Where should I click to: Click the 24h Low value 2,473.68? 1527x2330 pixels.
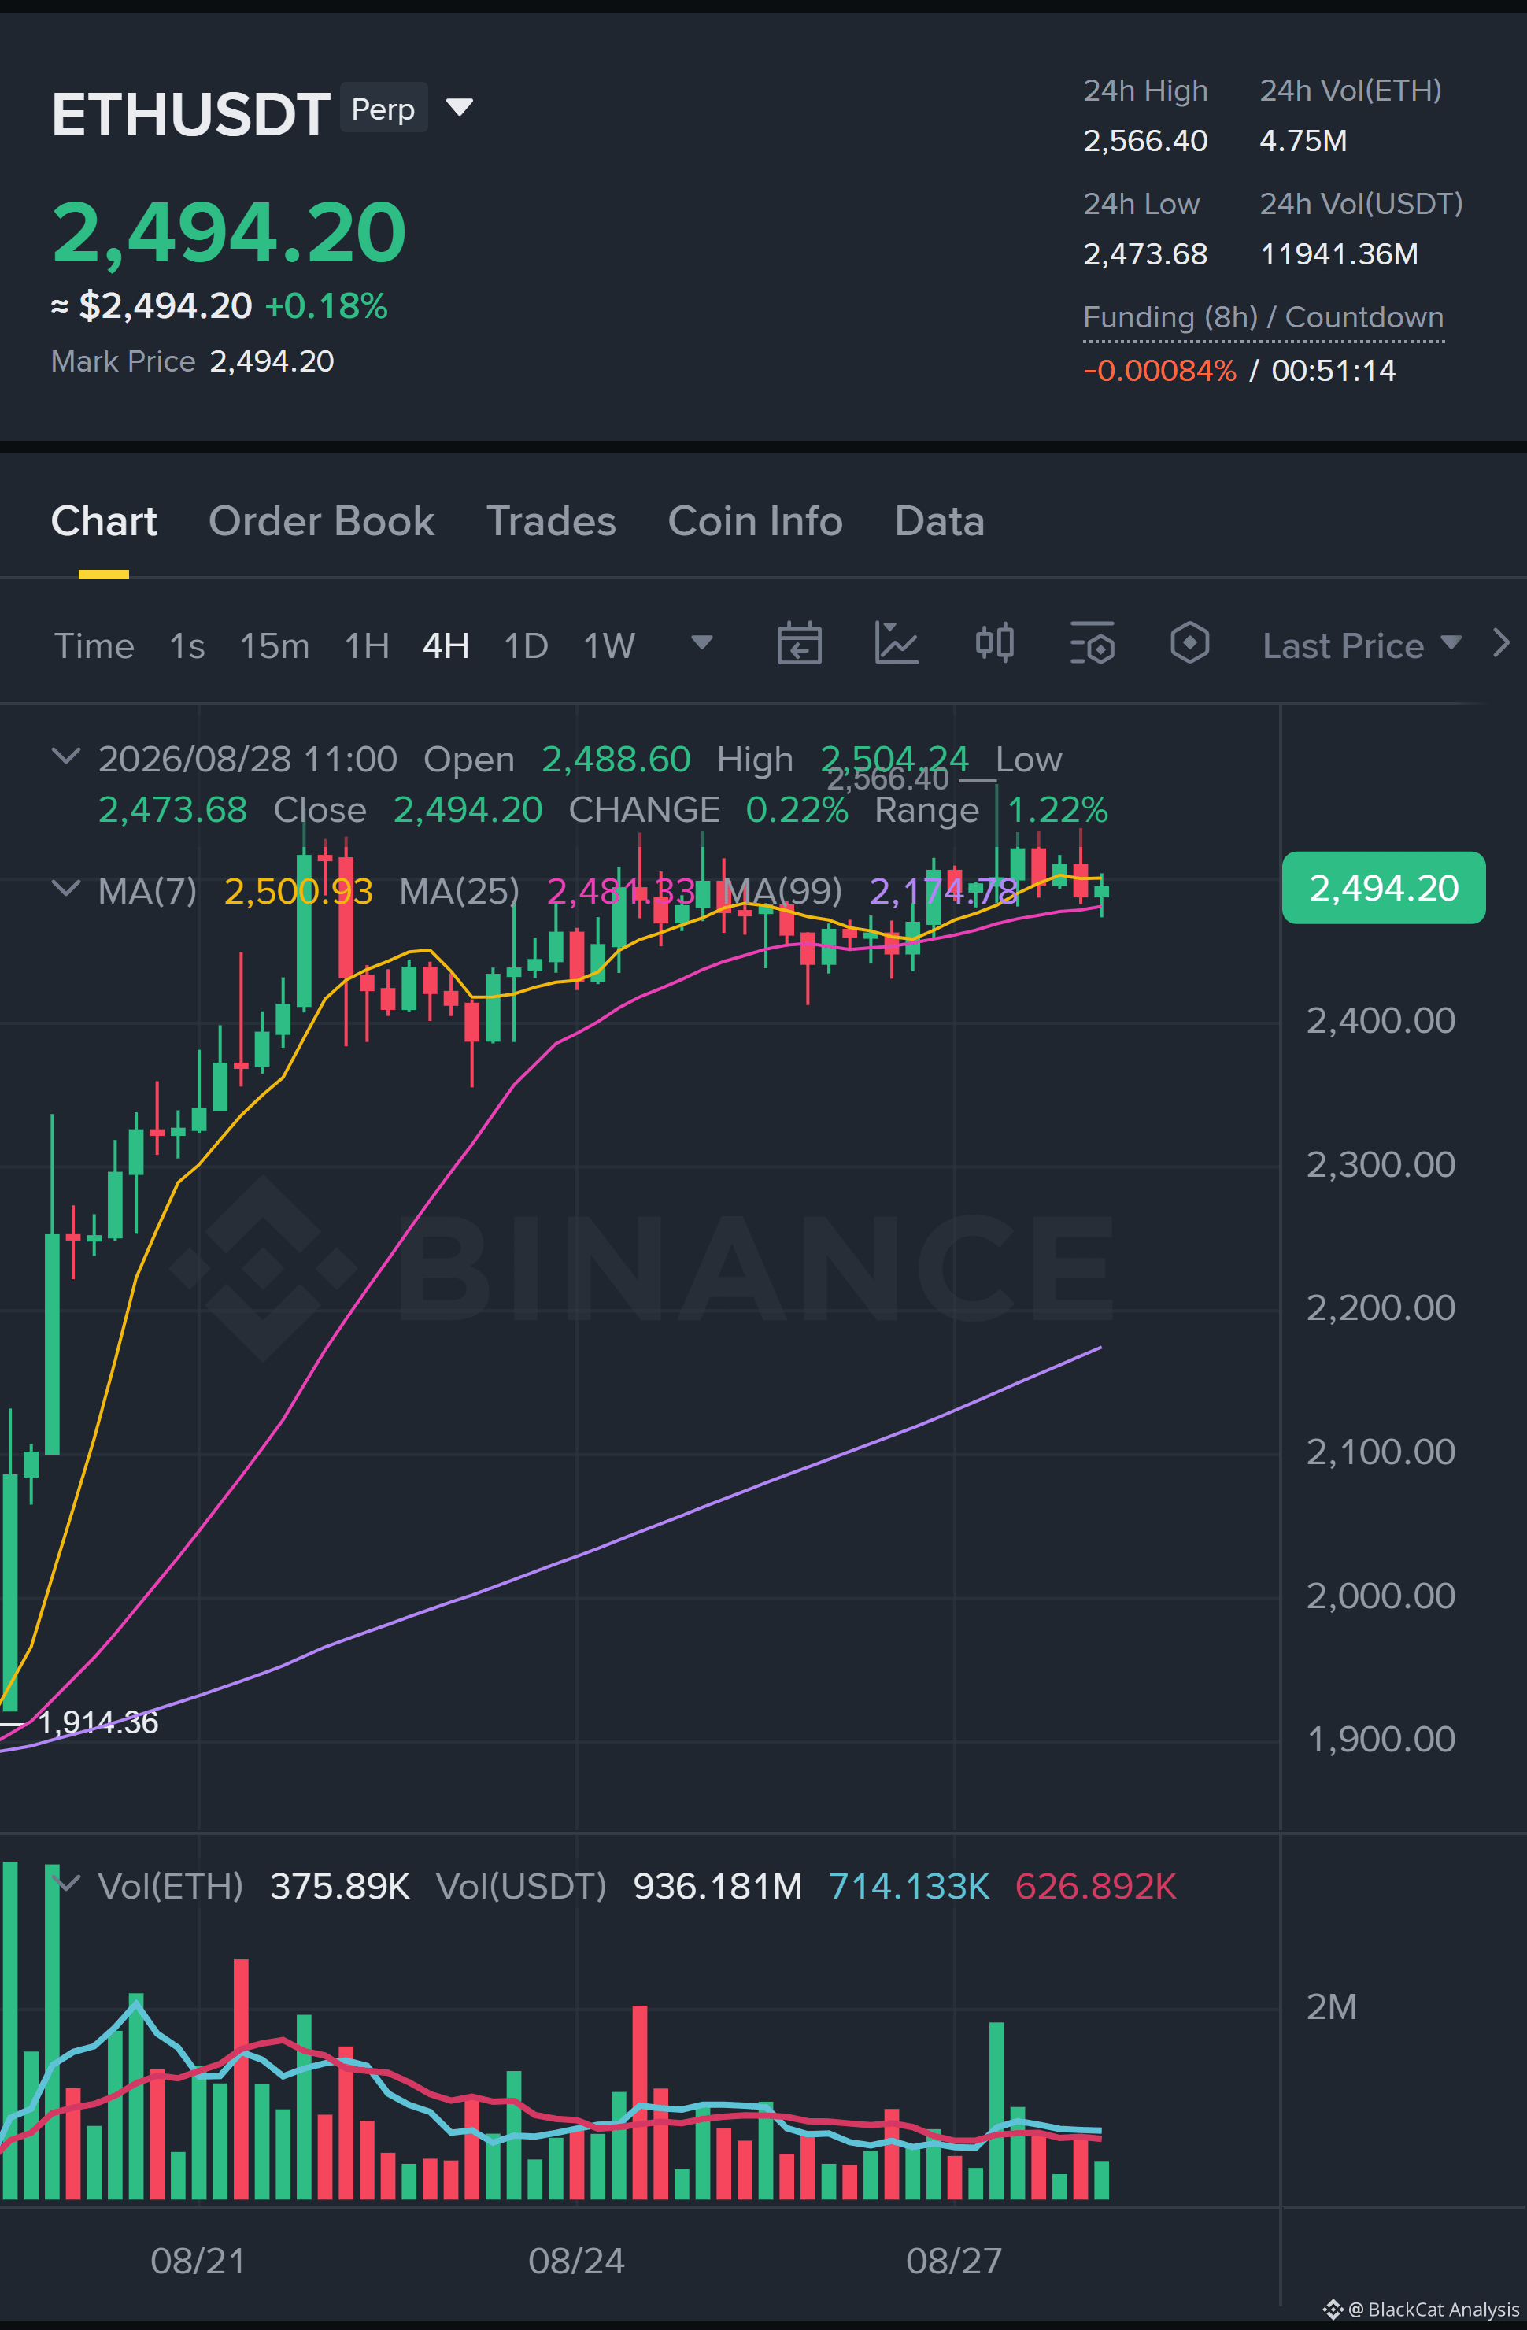pyautogui.click(x=1145, y=253)
